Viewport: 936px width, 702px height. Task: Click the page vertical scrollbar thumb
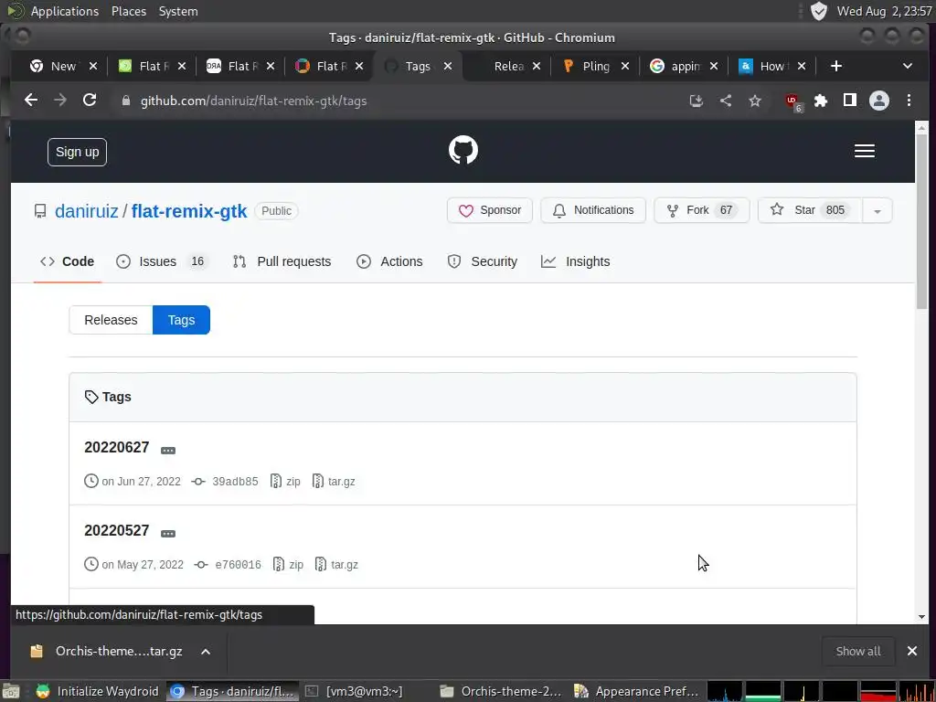point(921,221)
